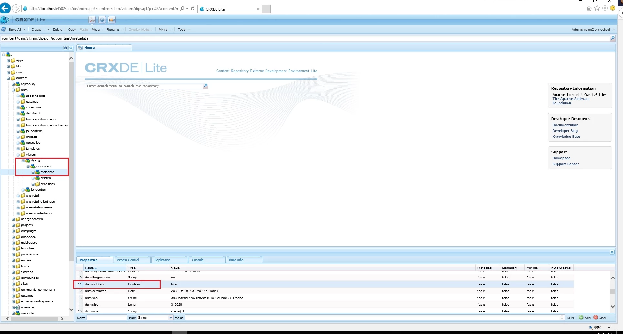The image size is (623, 334).
Task: Click properties grid scroll down arrow
Action: point(613,307)
